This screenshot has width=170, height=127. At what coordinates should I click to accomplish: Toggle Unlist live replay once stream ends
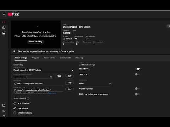point(137,94)
